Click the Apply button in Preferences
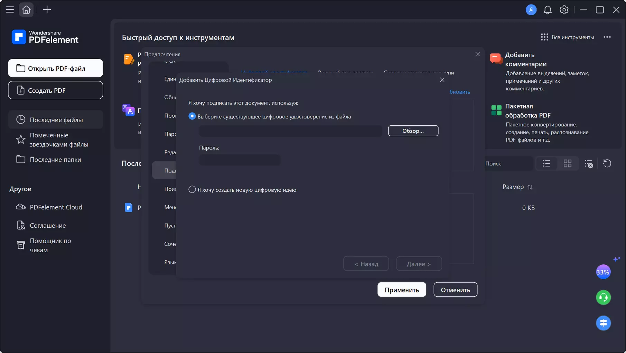 402,290
